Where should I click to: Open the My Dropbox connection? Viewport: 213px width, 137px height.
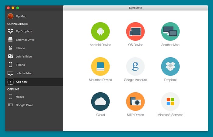[34, 31]
